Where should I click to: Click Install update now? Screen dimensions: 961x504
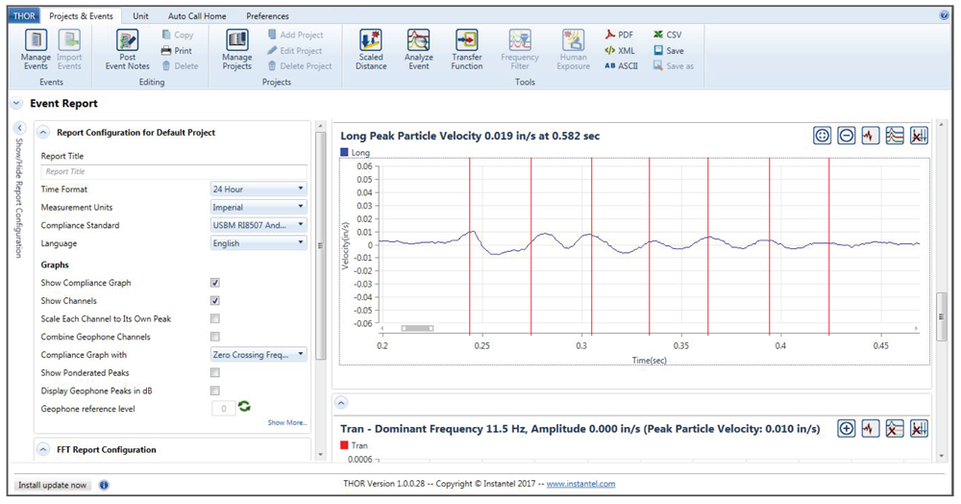click(52, 485)
